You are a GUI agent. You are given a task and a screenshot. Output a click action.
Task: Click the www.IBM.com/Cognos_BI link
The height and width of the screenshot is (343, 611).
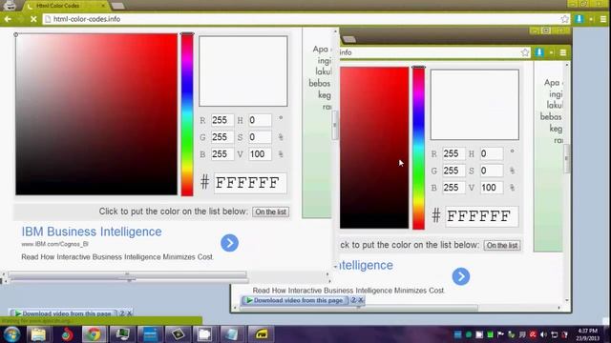(x=54, y=244)
